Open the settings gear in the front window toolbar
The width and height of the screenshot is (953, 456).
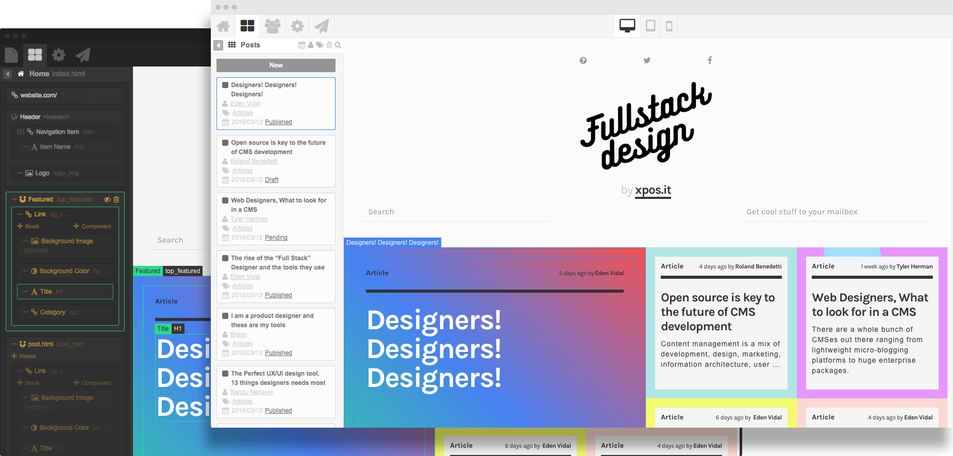pos(297,26)
